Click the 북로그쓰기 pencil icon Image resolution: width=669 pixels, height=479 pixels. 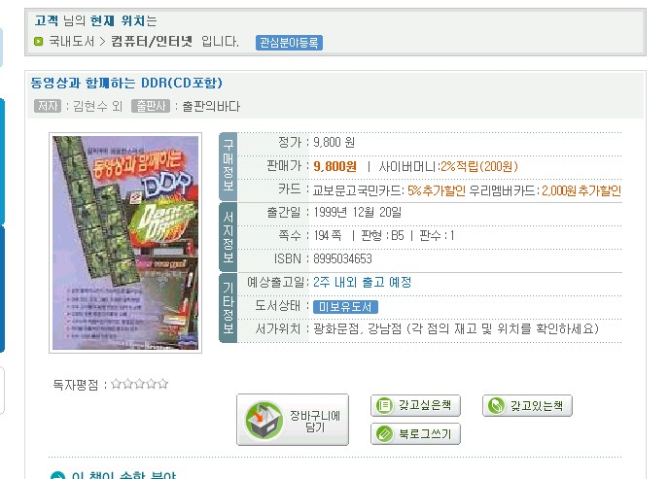click(384, 434)
